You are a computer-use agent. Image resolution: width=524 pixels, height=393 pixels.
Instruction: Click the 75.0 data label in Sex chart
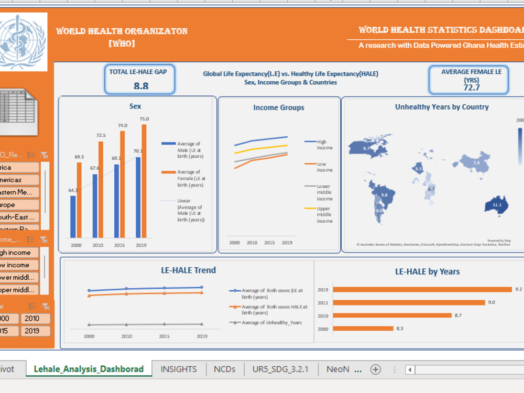[x=145, y=119]
